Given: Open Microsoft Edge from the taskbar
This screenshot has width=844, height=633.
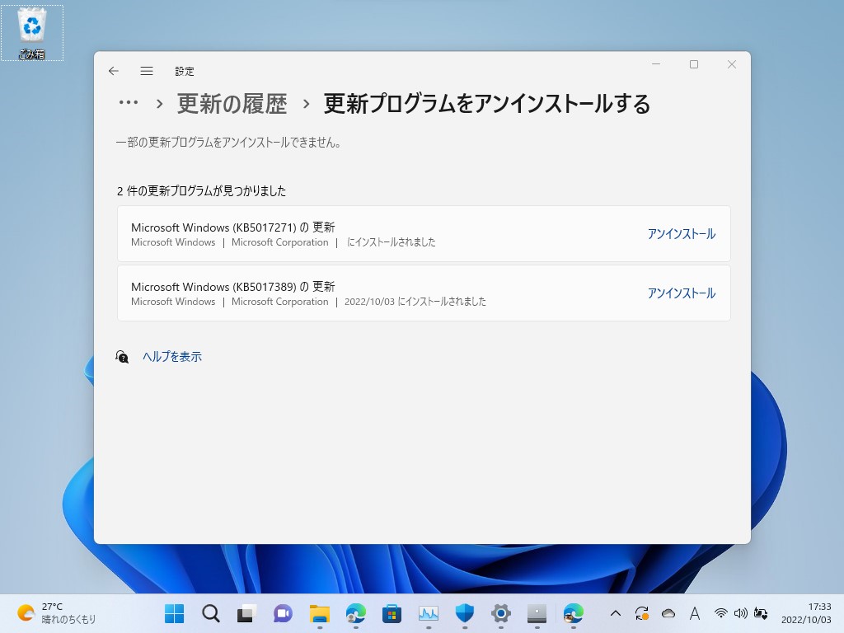Looking at the screenshot, I should 355,613.
